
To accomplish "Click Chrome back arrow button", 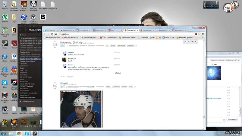I will 45,34.
